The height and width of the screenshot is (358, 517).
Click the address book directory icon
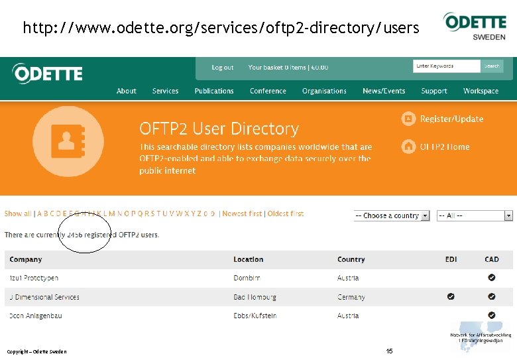pyautogui.click(x=68, y=141)
